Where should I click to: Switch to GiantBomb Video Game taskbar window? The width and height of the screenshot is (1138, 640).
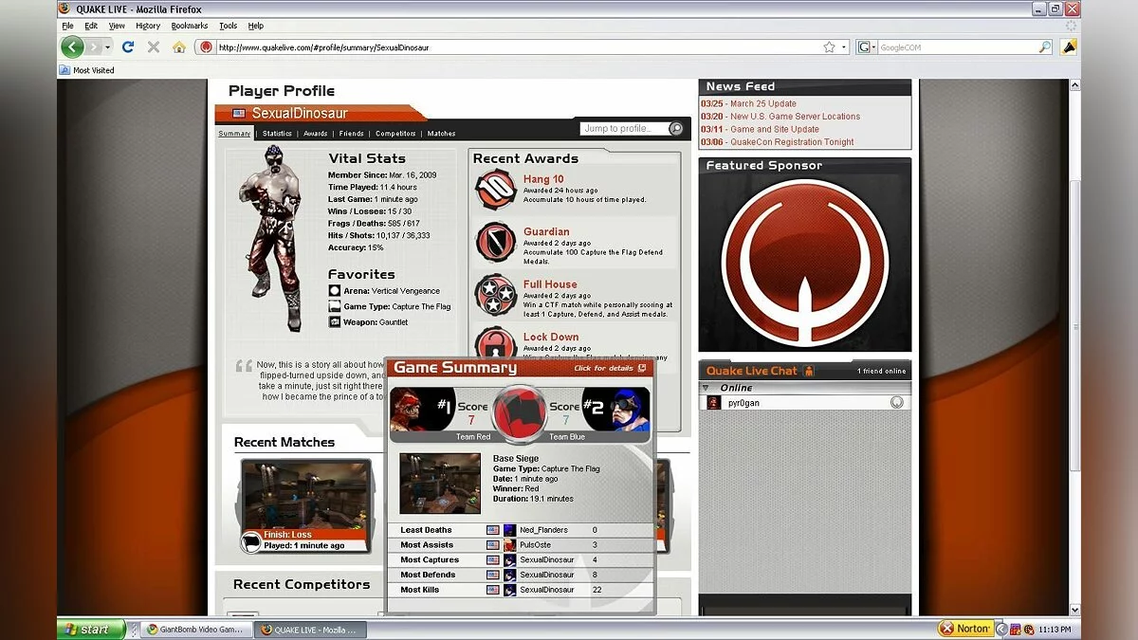tap(195, 629)
